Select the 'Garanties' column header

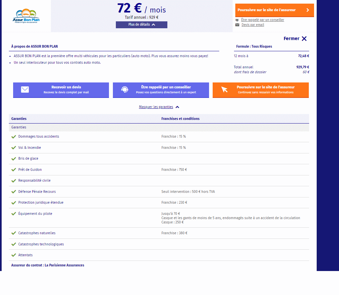click(19, 119)
